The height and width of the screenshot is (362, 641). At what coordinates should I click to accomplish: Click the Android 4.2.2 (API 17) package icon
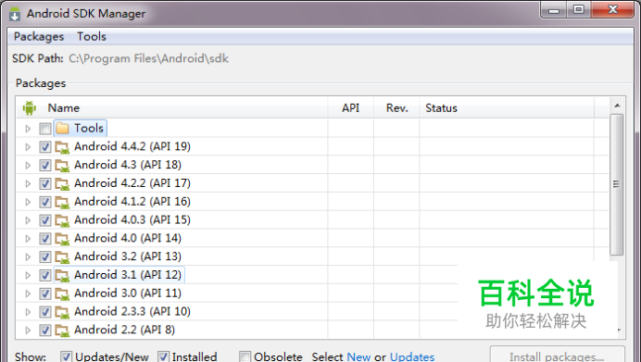[x=62, y=184]
